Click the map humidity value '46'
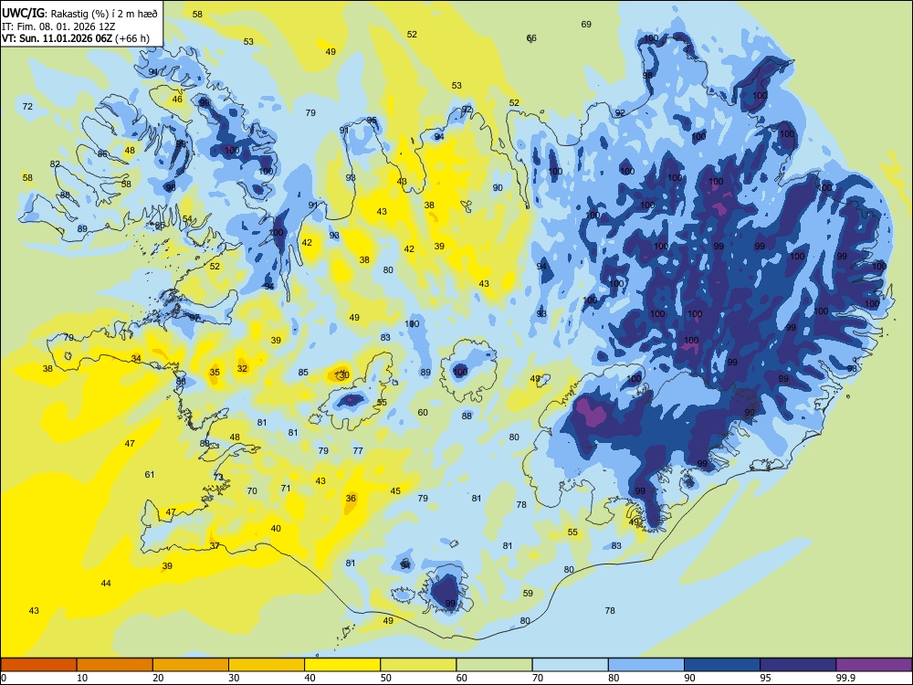Viewport: 913px width, 685px height. click(x=177, y=100)
